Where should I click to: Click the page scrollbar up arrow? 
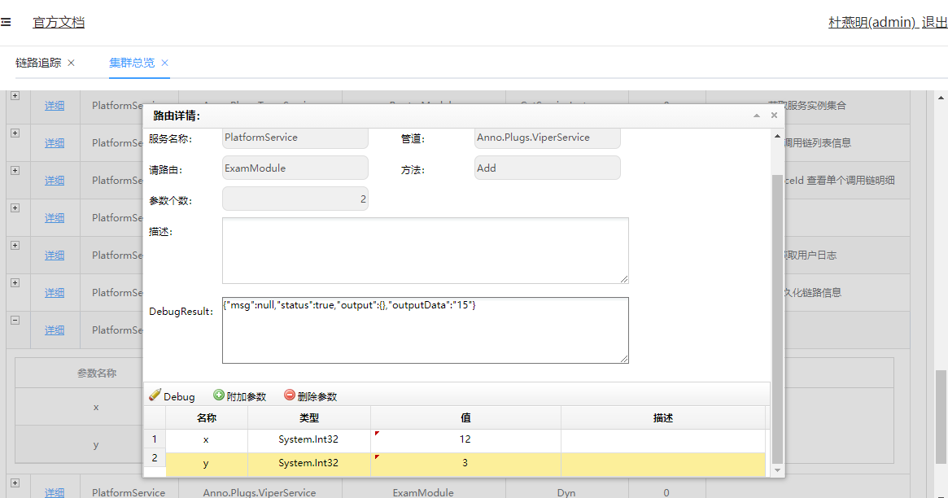[x=941, y=98]
